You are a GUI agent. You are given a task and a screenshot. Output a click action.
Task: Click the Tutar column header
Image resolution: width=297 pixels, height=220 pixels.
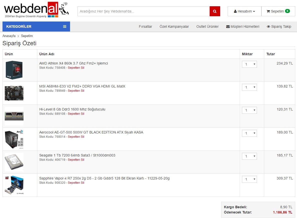tap(270, 54)
